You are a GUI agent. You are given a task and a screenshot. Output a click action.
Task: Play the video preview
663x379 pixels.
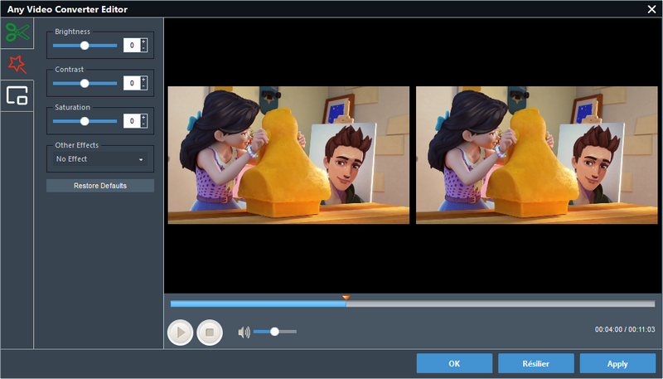181,333
